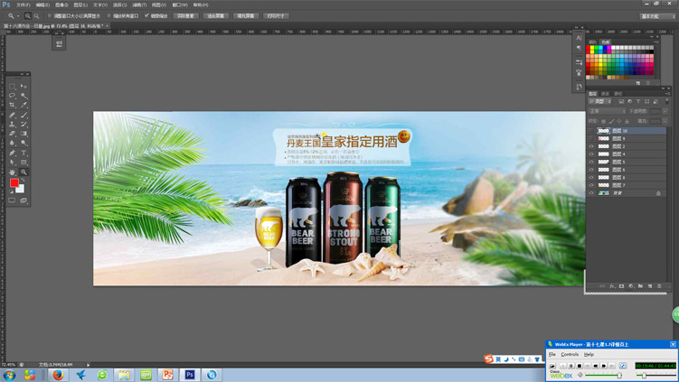Enable zoom all windows checkbox
The width and height of the screenshot is (679, 382).
[108, 16]
